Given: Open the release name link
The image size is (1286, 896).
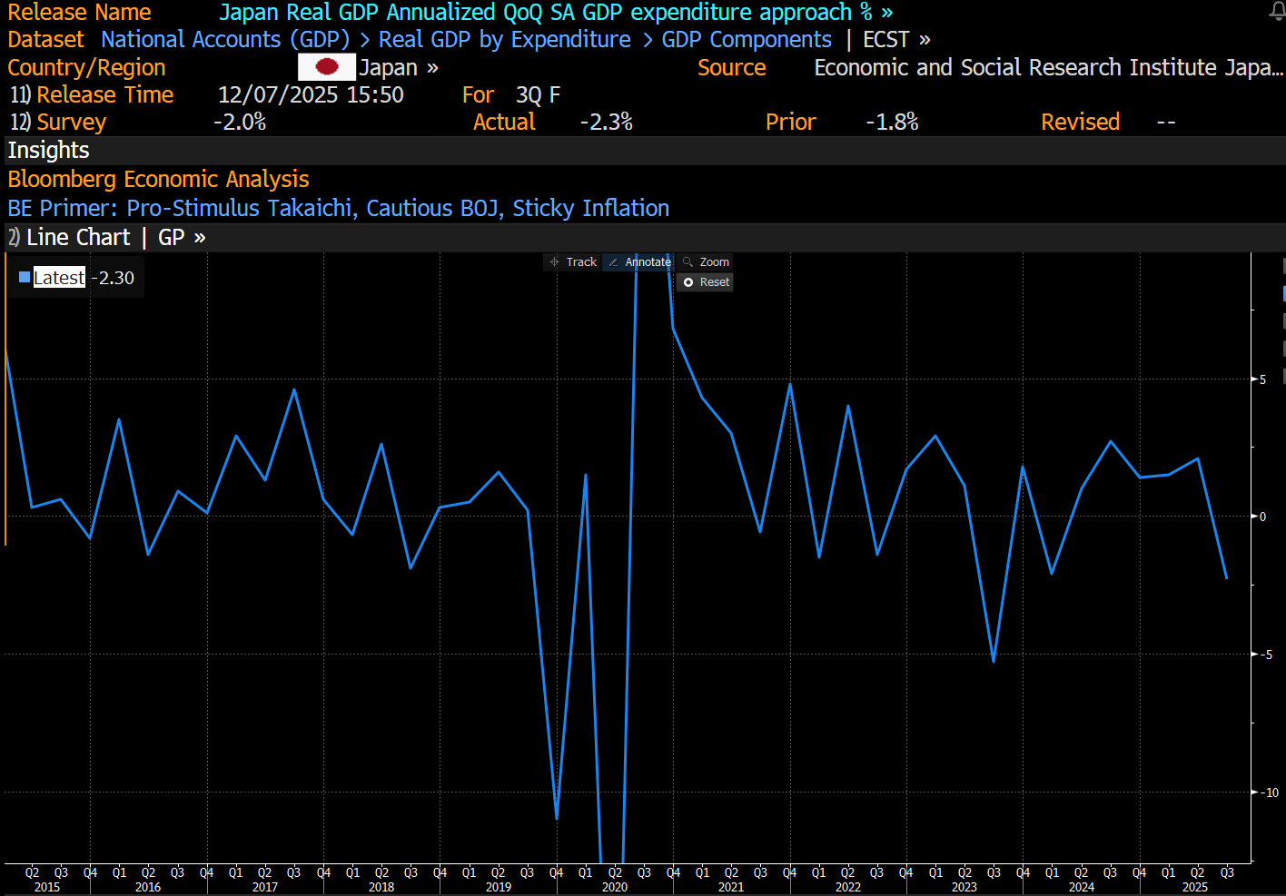Looking at the screenshot, I should coord(556,13).
